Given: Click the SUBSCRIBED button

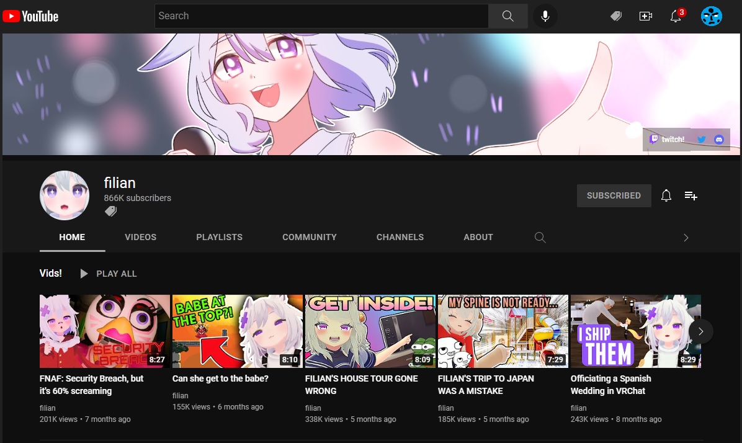Looking at the screenshot, I should (x=614, y=195).
